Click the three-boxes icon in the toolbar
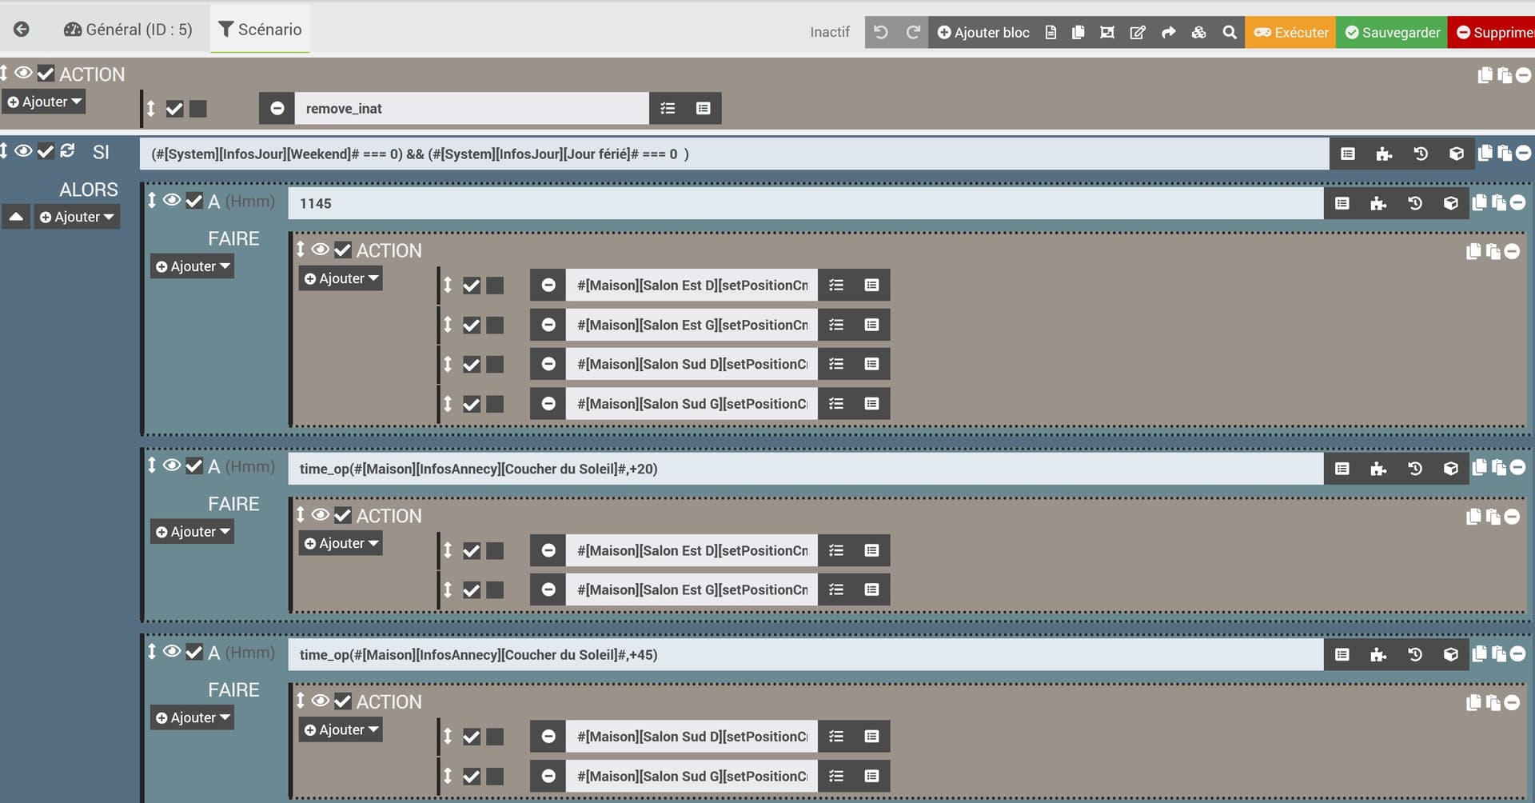The height and width of the screenshot is (803, 1535). click(x=1198, y=32)
